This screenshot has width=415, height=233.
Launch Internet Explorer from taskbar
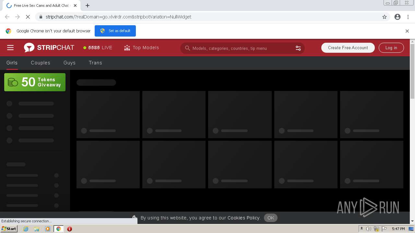point(26,229)
